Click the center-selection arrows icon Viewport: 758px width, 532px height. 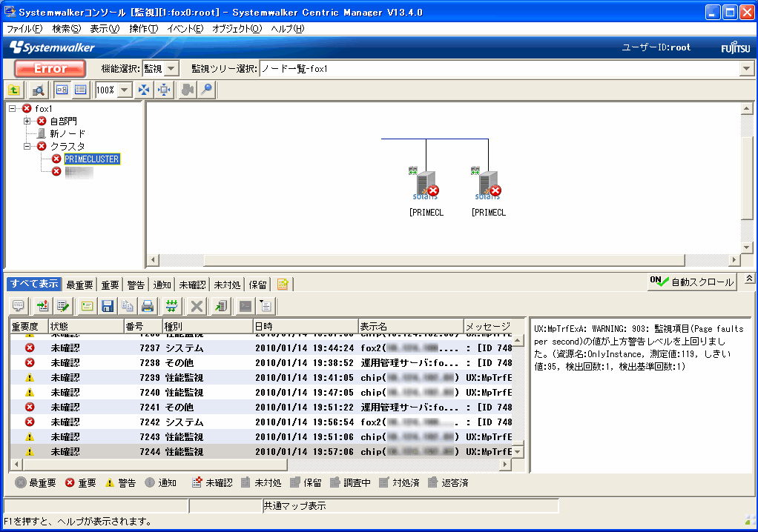pos(165,90)
